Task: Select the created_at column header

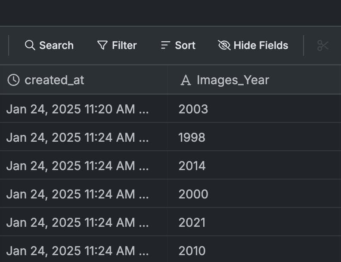Action: (54, 80)
